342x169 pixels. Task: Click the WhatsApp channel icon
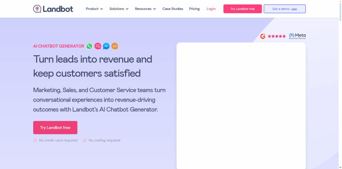(x=89, y=46)
